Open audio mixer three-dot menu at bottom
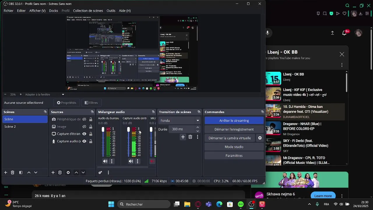This screenshot has width=373, height=210. point(108,173)
